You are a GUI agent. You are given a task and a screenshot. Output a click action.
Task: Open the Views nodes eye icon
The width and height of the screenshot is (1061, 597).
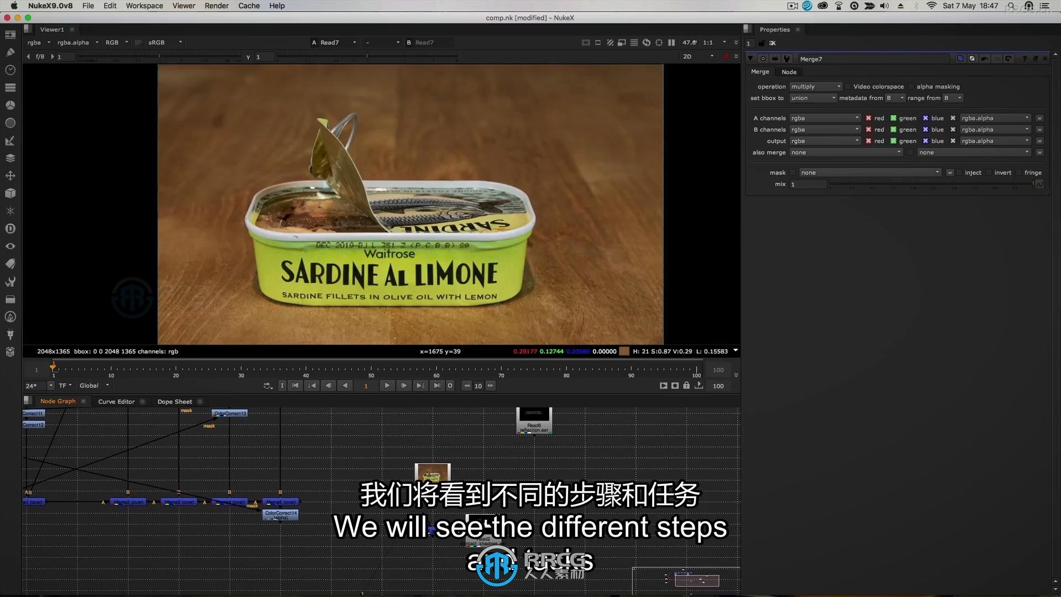[x=10, y=246]
